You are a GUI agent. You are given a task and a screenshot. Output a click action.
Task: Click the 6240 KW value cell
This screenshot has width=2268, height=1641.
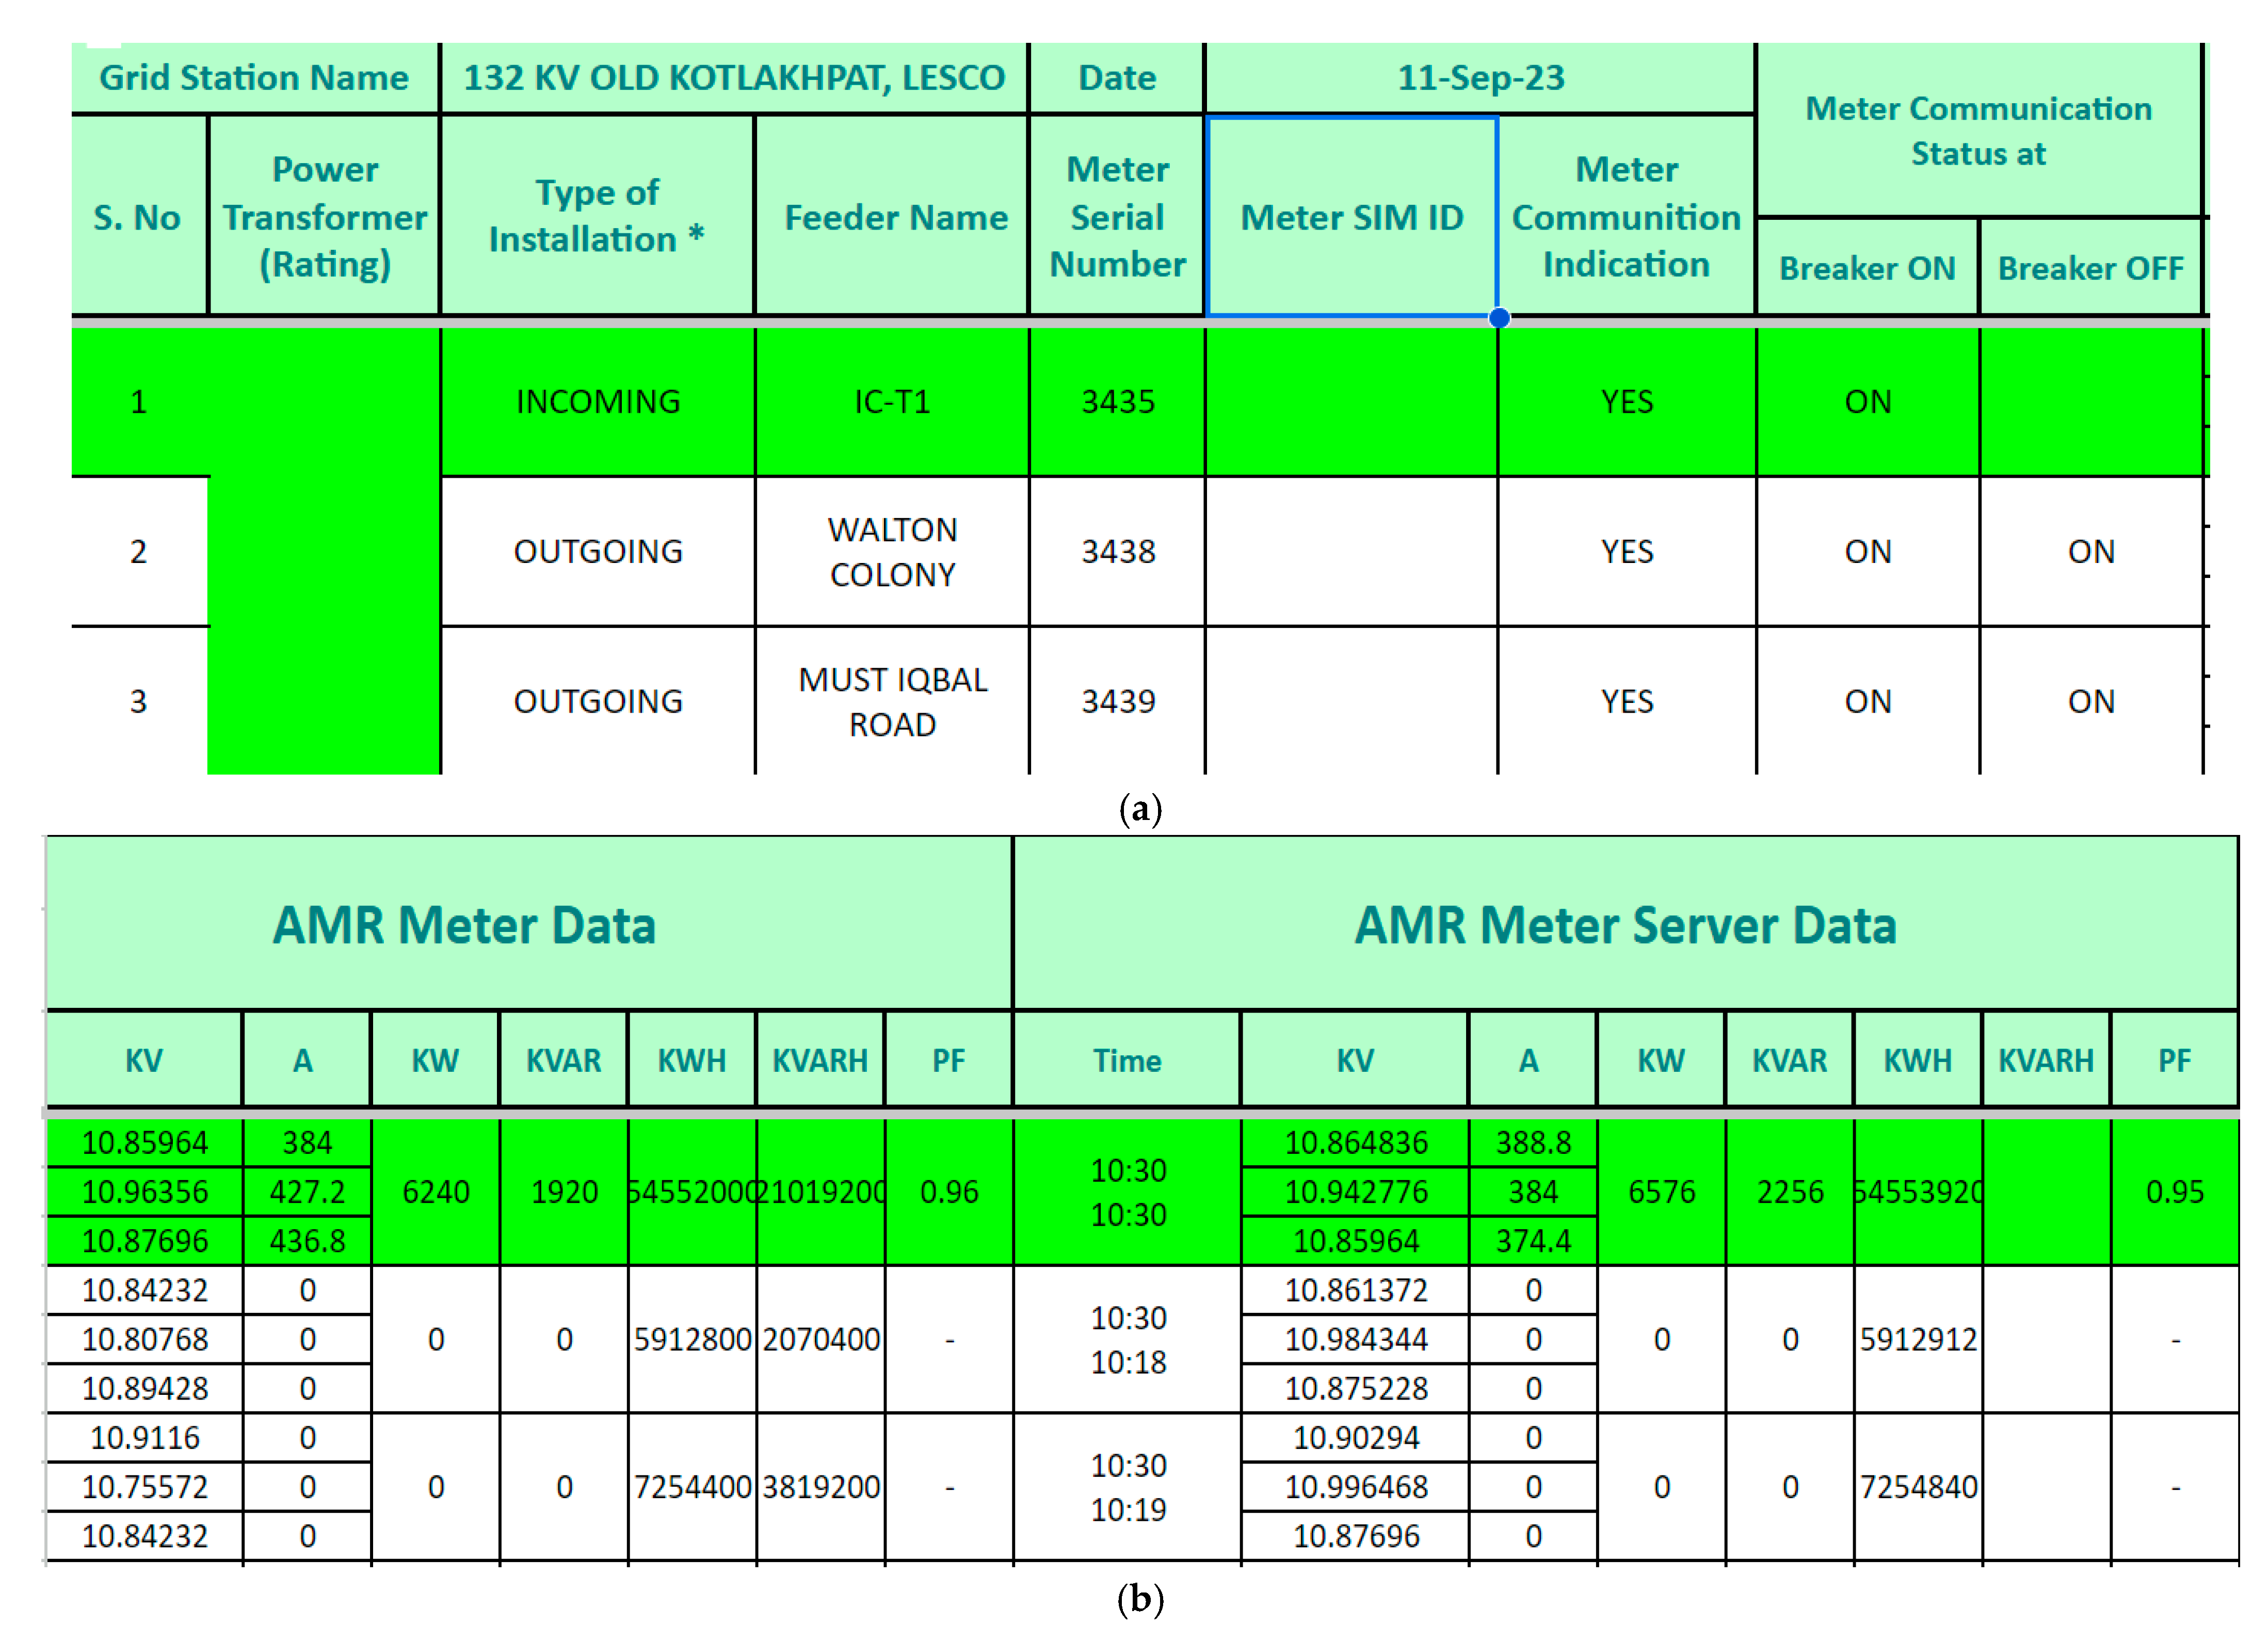tap(435, 1191)
